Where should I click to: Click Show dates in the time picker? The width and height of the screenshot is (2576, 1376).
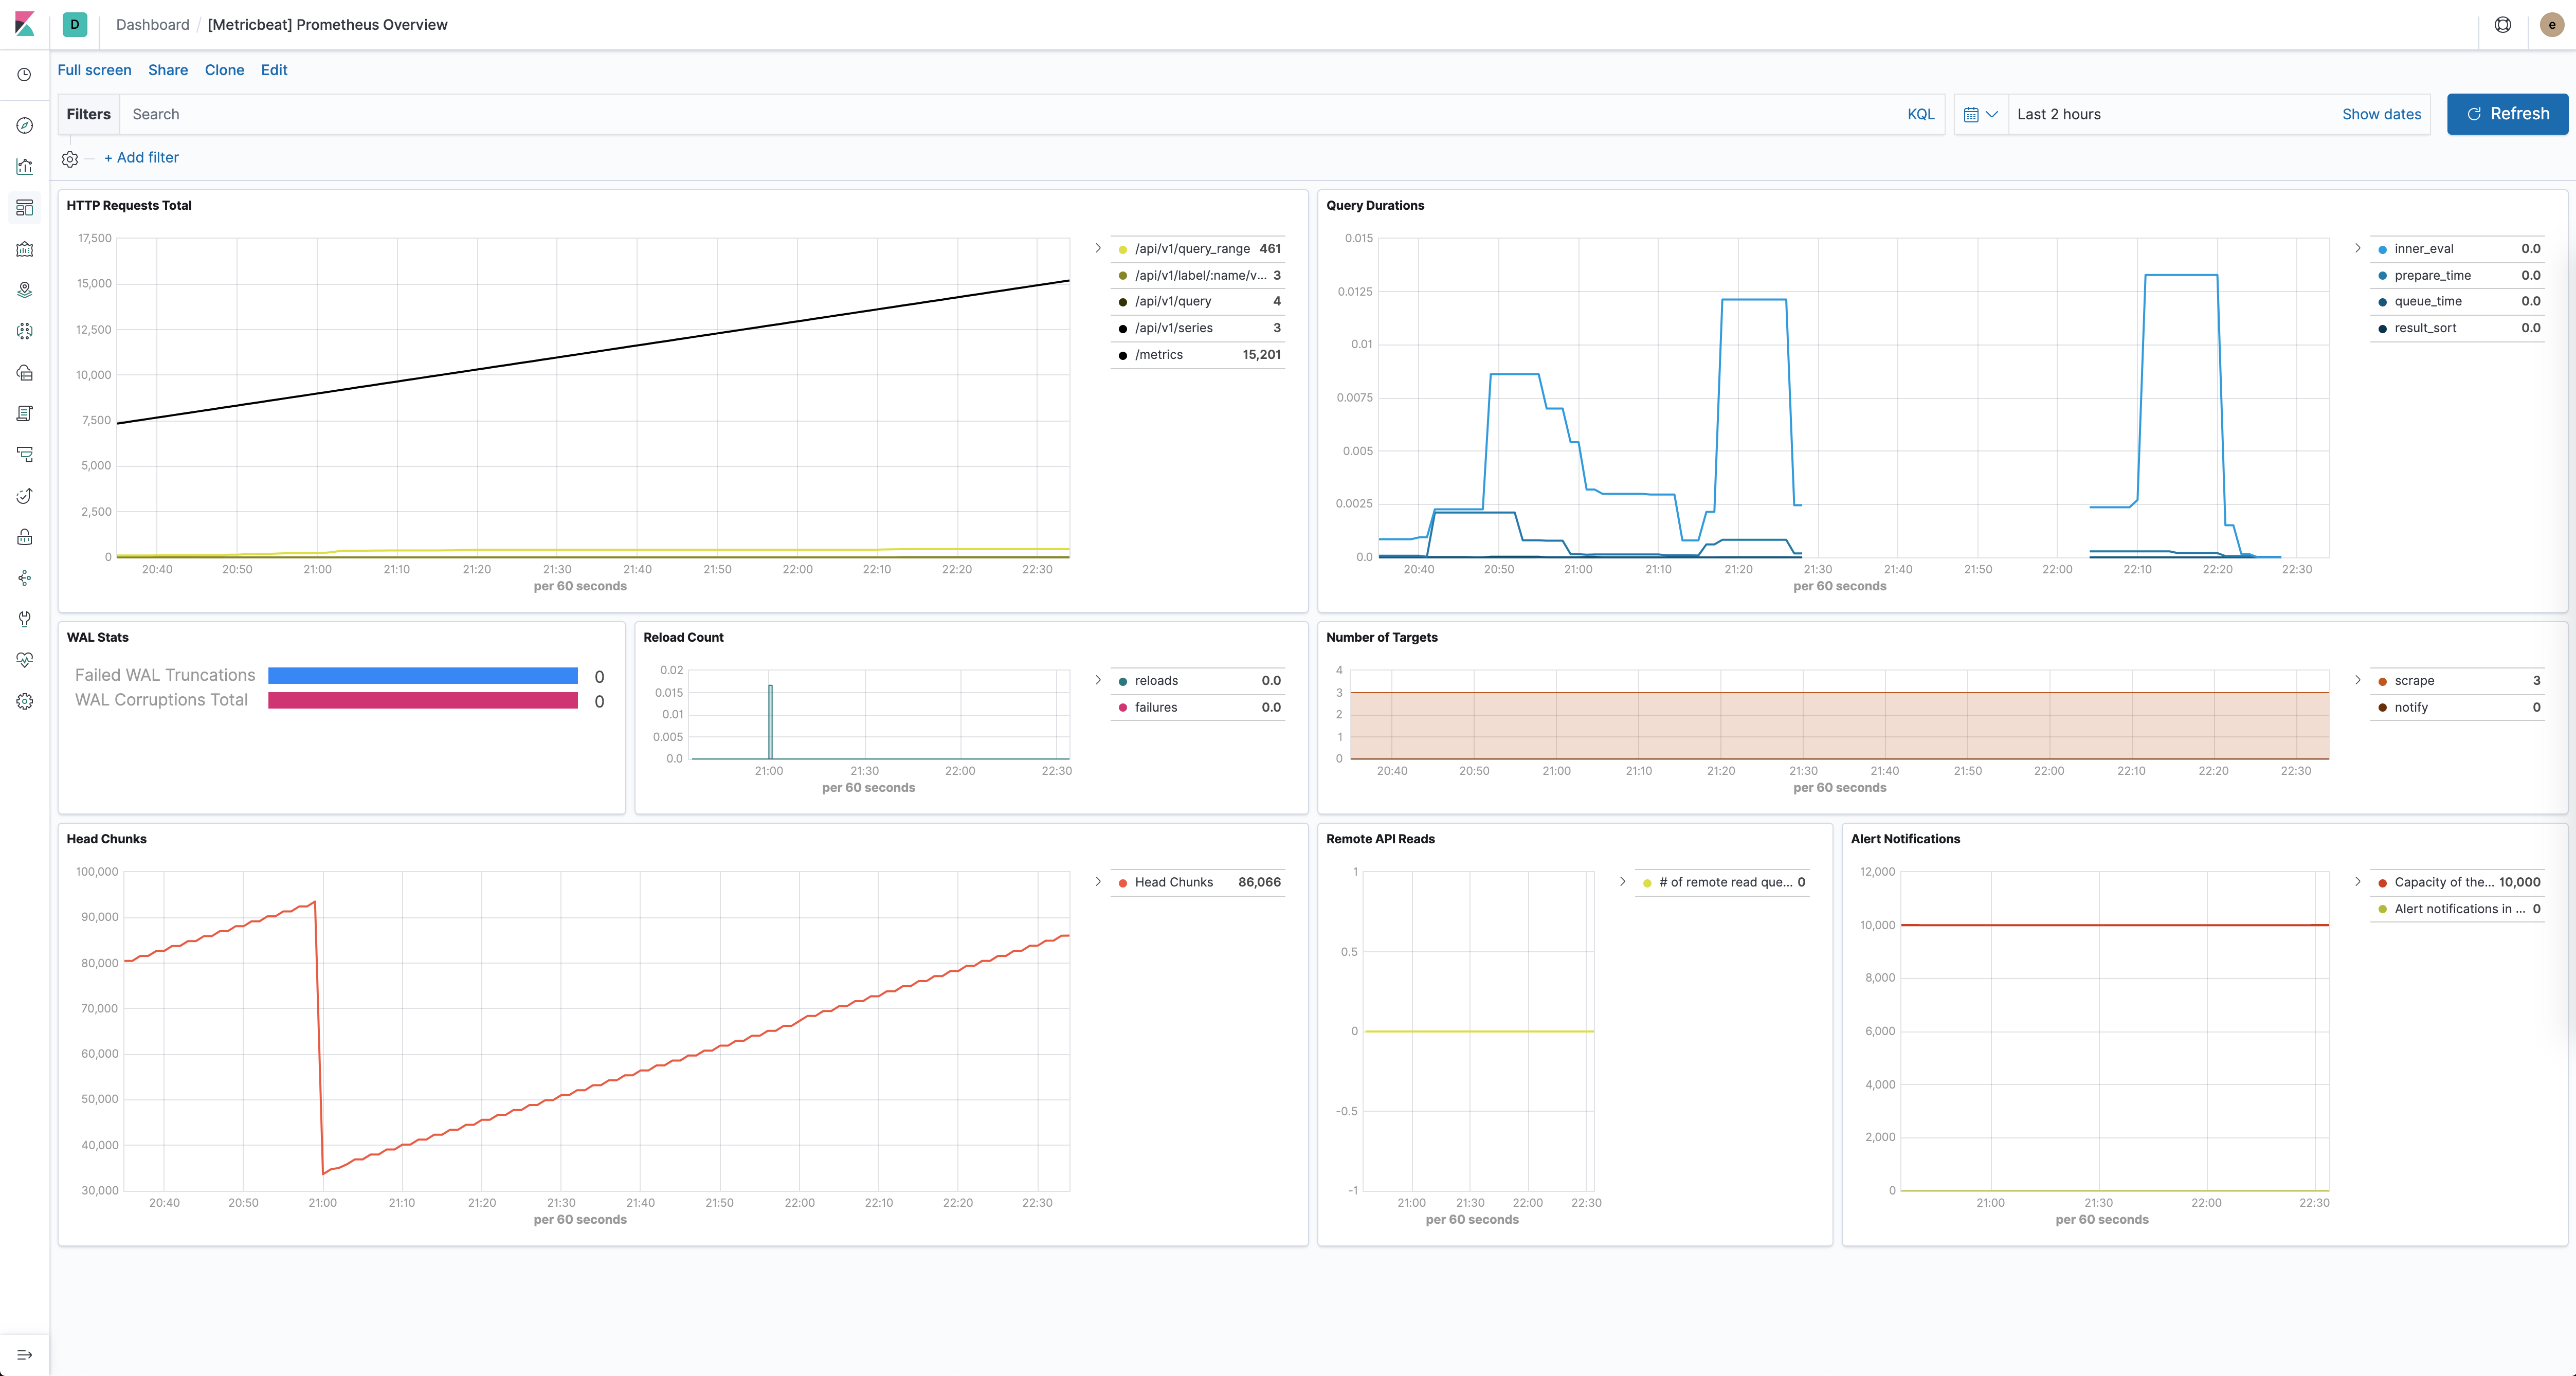(x=2381, y=114)
